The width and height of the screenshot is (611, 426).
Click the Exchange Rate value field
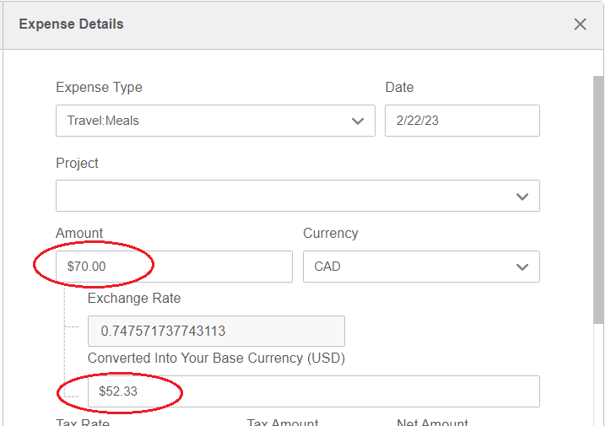tap(216, 331)
